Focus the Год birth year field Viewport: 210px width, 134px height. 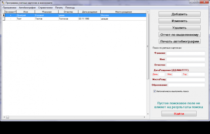click(197, 74)
